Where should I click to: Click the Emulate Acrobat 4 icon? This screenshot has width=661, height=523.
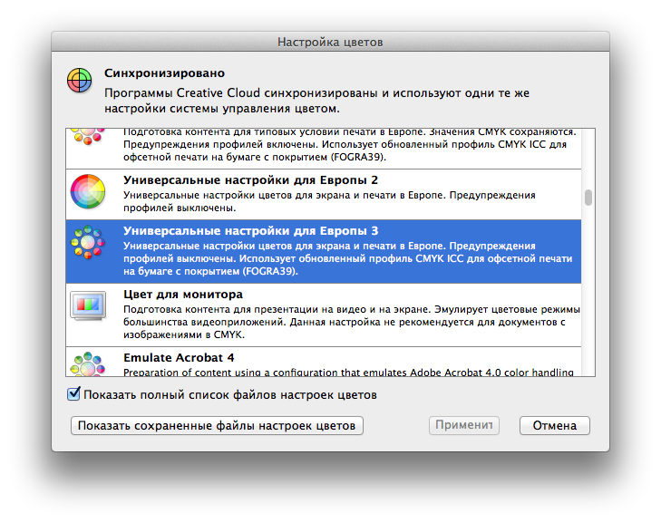88,364
